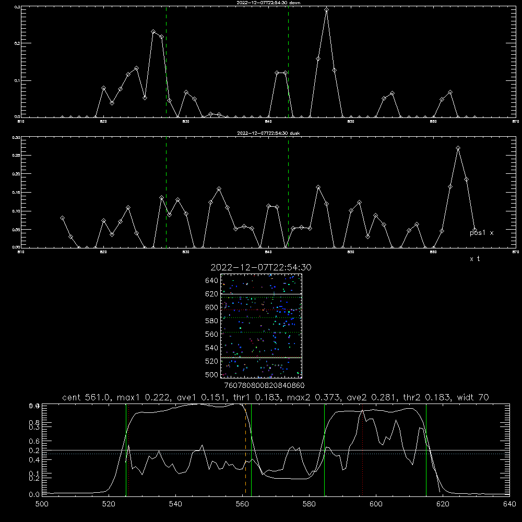
Task: Click the '0.2' y-axis label of the dawn plot
Action: point(18,43)
